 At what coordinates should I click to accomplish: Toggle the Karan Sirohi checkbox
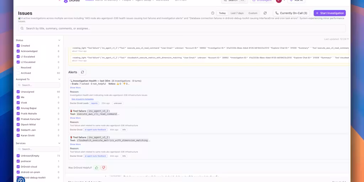click(x=18, y=135)
